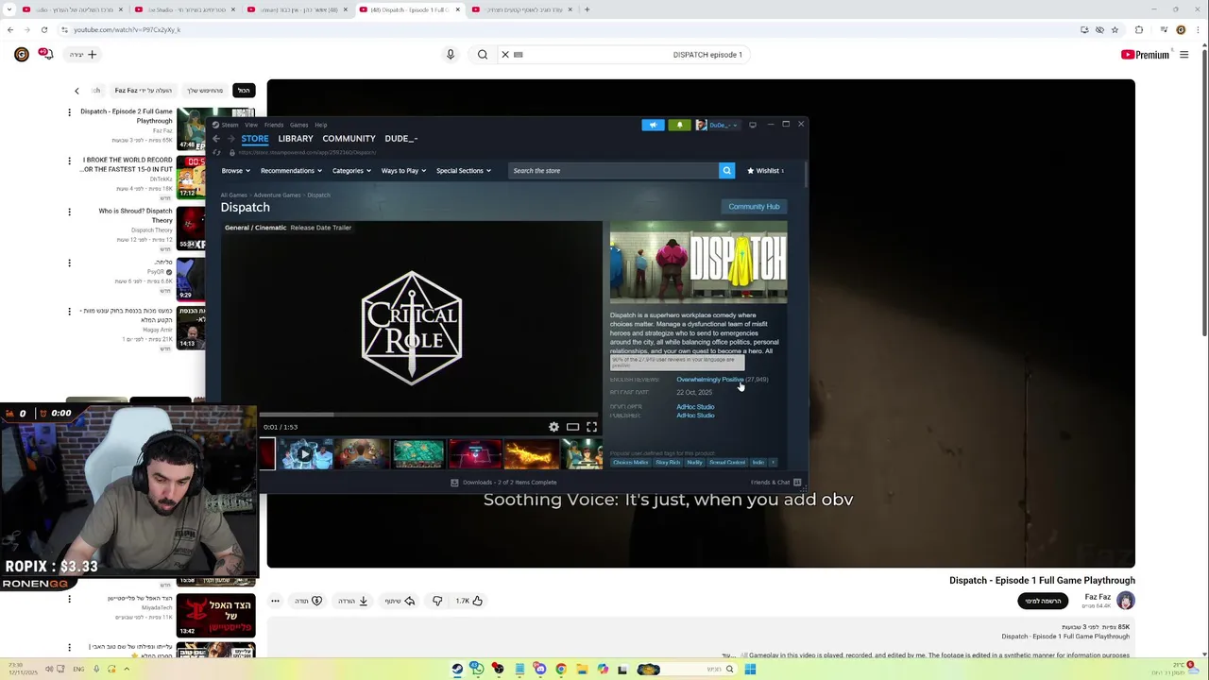This screenshot has width=1209, height=680.
Task: Seek along Steam trailer progress bar
Action: [x=428, y=415]
